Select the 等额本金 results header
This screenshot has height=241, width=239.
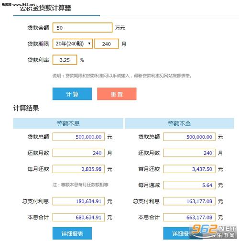pos(179,123)
